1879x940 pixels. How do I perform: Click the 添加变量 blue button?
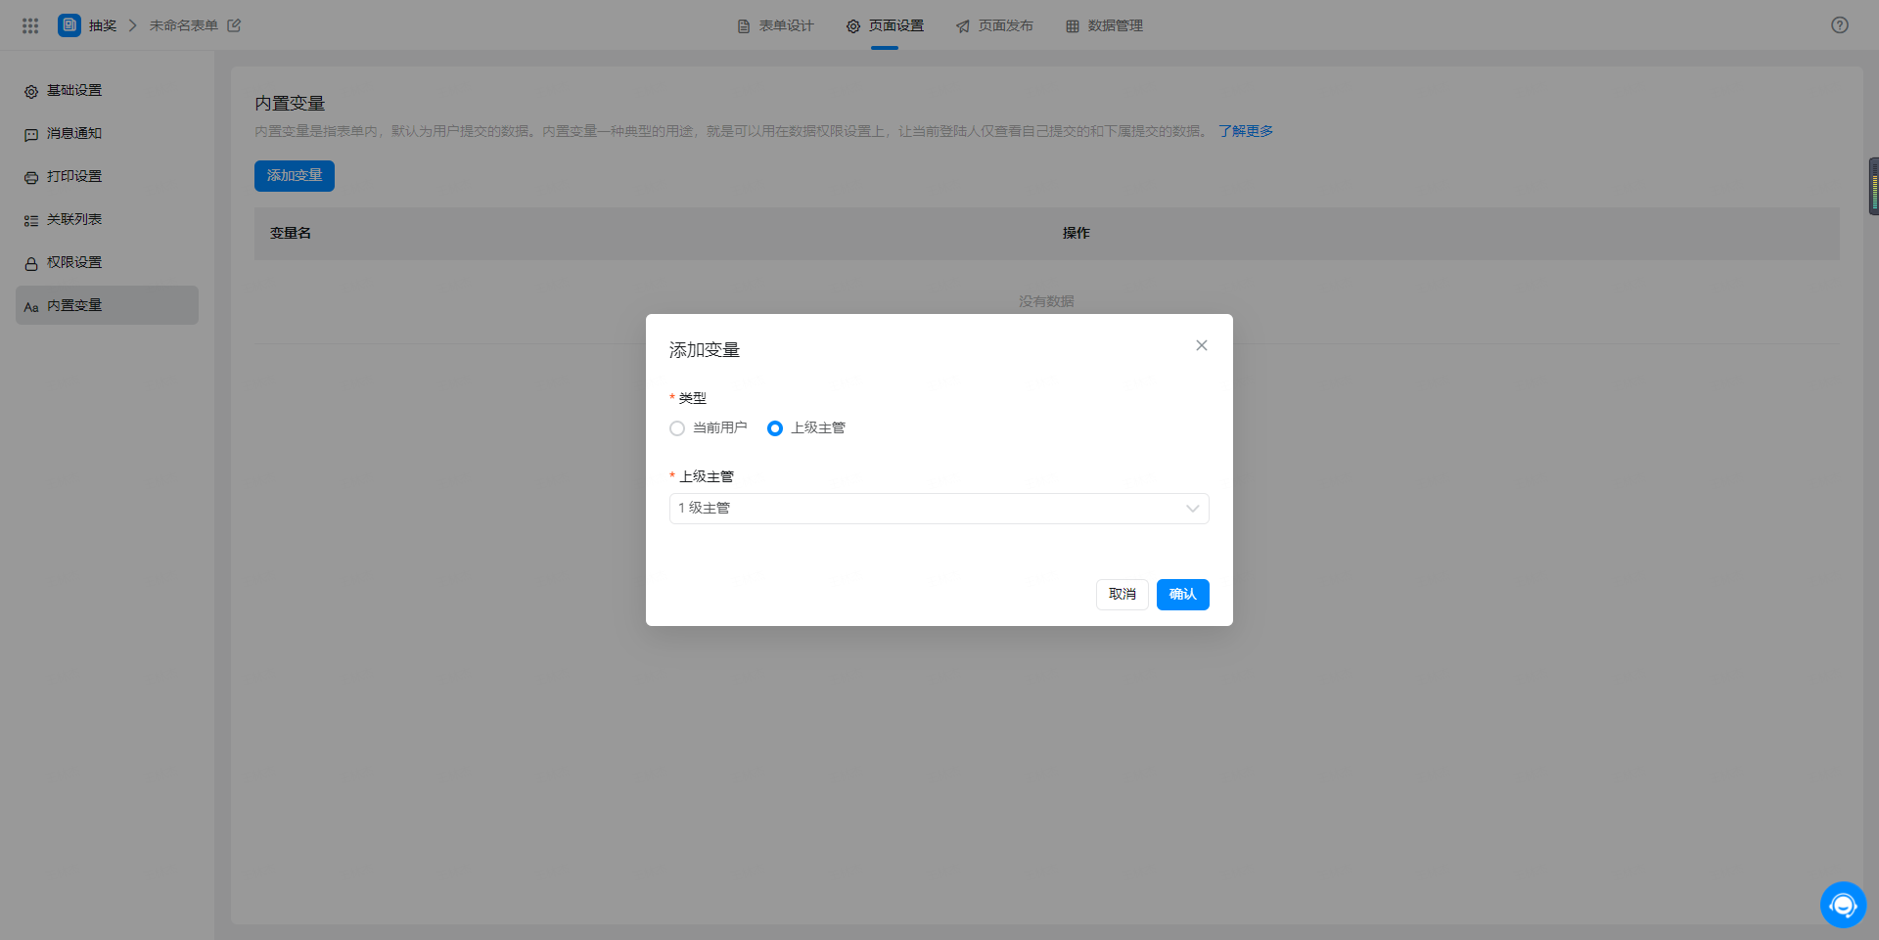point(295,176)
